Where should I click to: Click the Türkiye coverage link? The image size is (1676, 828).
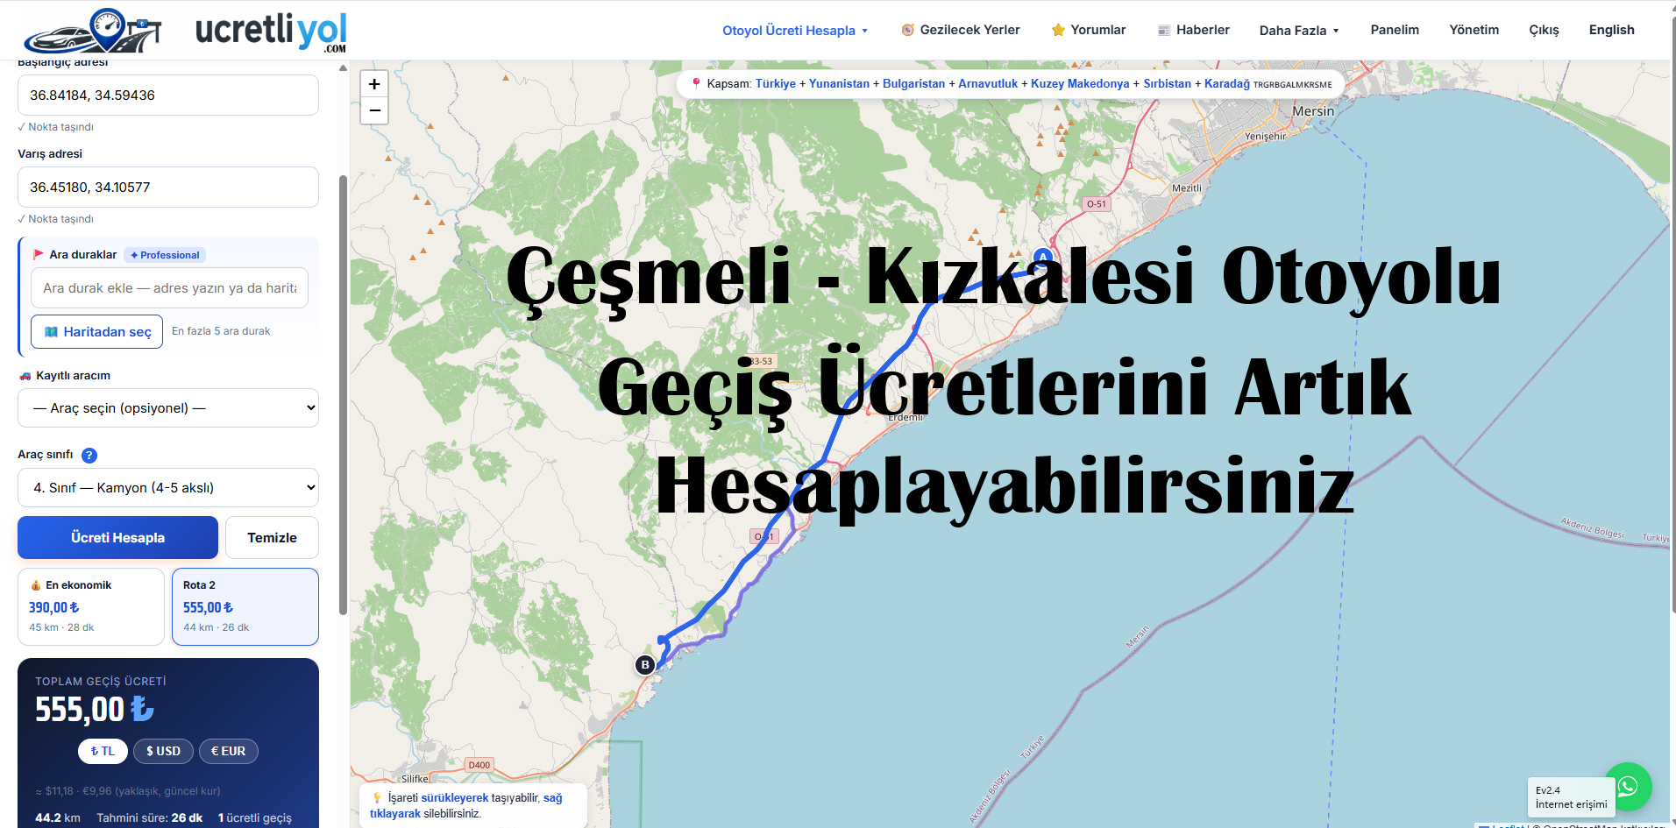[776, 84]
